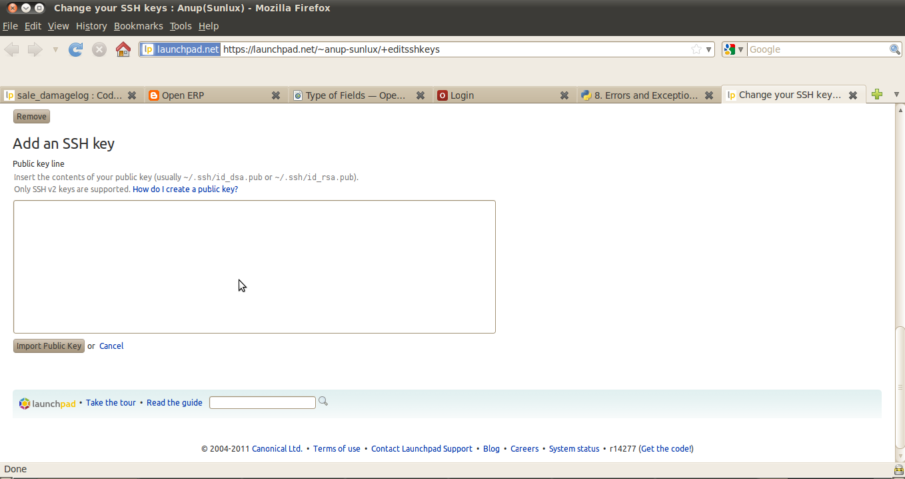Viewport: 905px width, 479px height.
Task: Click the forward navigation arrow
Action: [34, 49]
